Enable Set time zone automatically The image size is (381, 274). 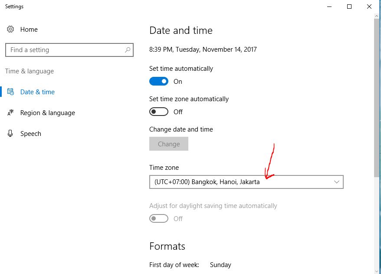(159, 112)
